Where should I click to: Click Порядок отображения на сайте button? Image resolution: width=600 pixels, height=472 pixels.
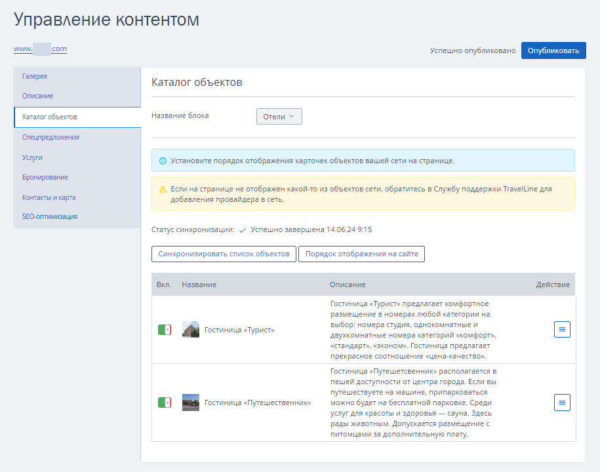pyautogui.click(x=361, y=254)
